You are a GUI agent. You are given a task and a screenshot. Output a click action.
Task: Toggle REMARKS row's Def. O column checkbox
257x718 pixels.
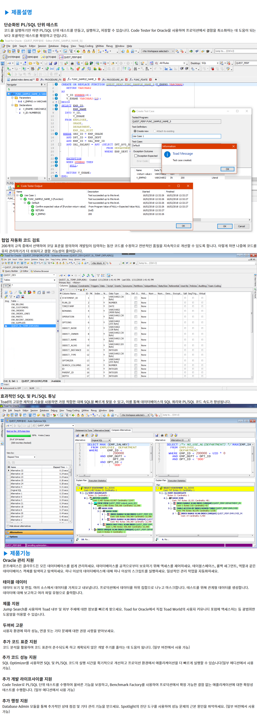click(136, 311)
